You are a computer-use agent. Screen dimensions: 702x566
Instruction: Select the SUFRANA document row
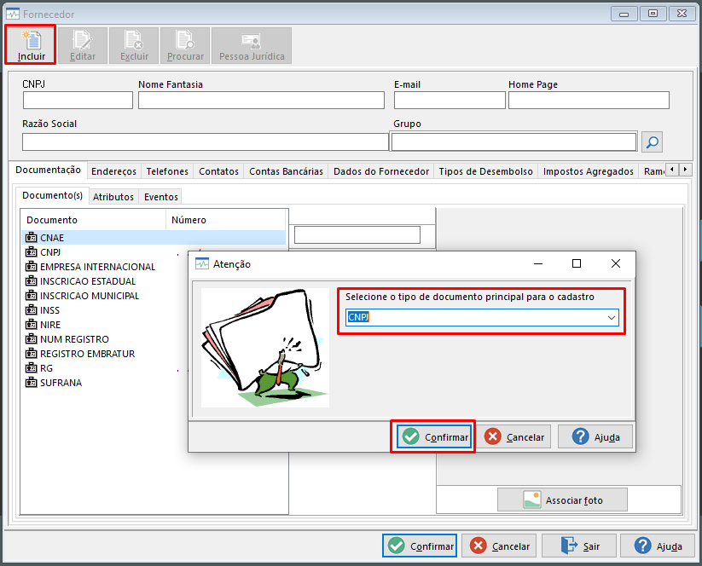pos(104,383)
